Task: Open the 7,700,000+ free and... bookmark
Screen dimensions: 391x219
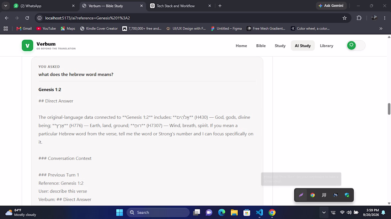Action: [142, 29]
